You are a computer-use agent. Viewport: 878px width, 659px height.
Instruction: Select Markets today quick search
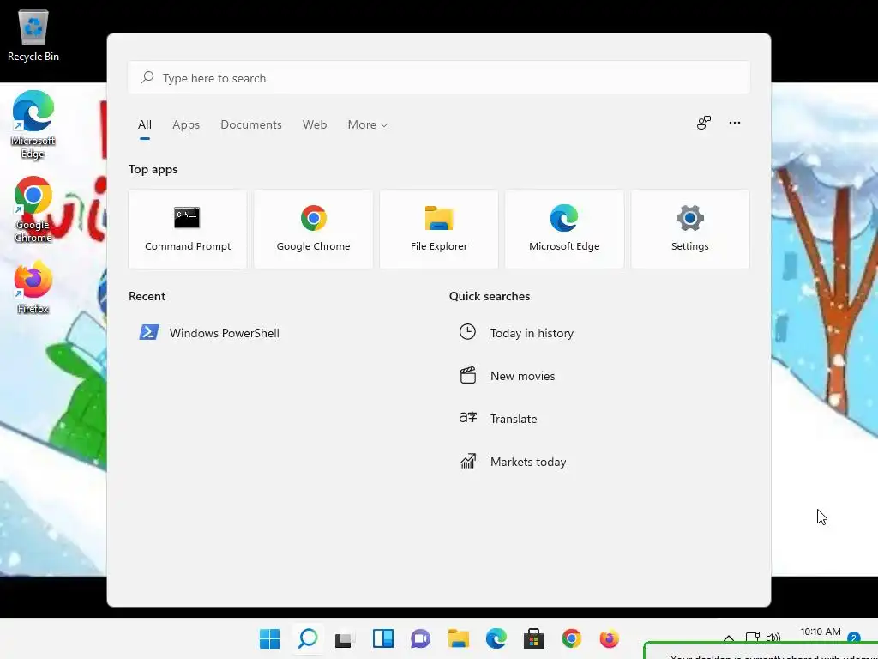513,462
